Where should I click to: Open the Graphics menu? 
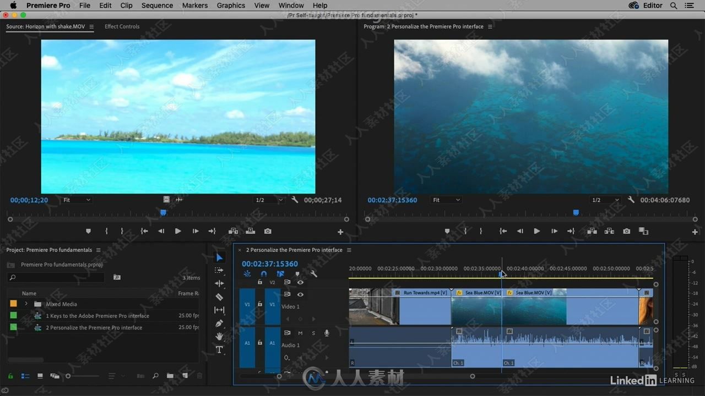click(231, 5)
